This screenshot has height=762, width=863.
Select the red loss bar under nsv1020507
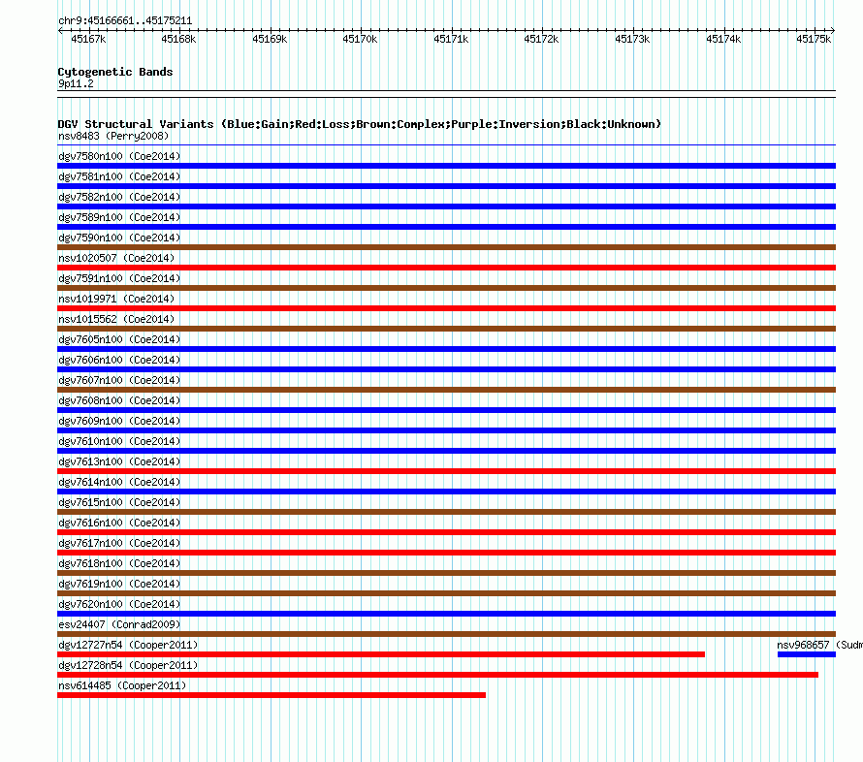[446, 268]
